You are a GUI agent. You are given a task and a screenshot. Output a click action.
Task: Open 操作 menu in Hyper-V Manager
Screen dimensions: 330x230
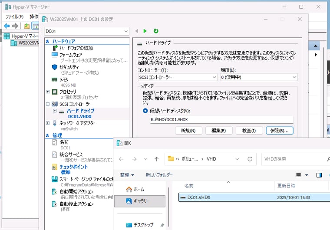click(34, 16)
